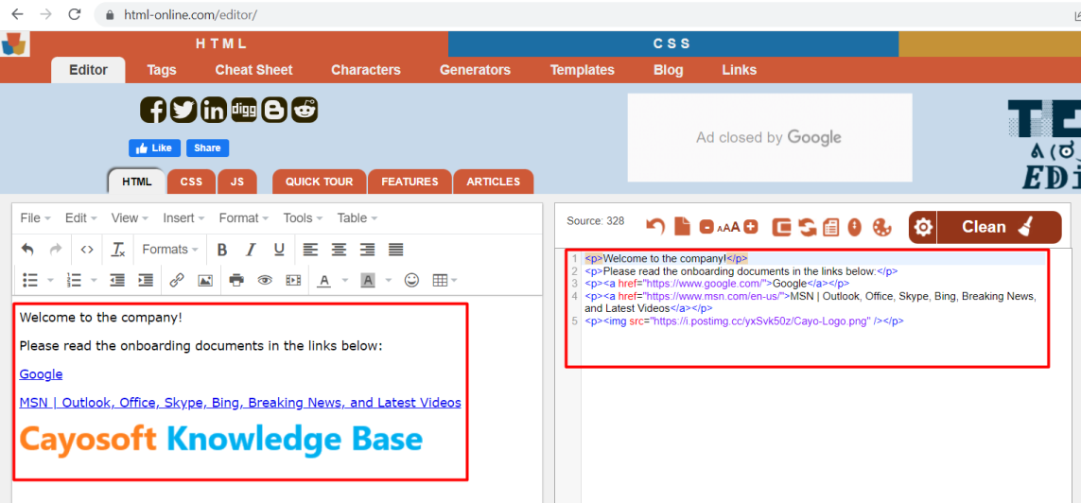
Task: Open source code view icon
Action: [x=87, y=250]
